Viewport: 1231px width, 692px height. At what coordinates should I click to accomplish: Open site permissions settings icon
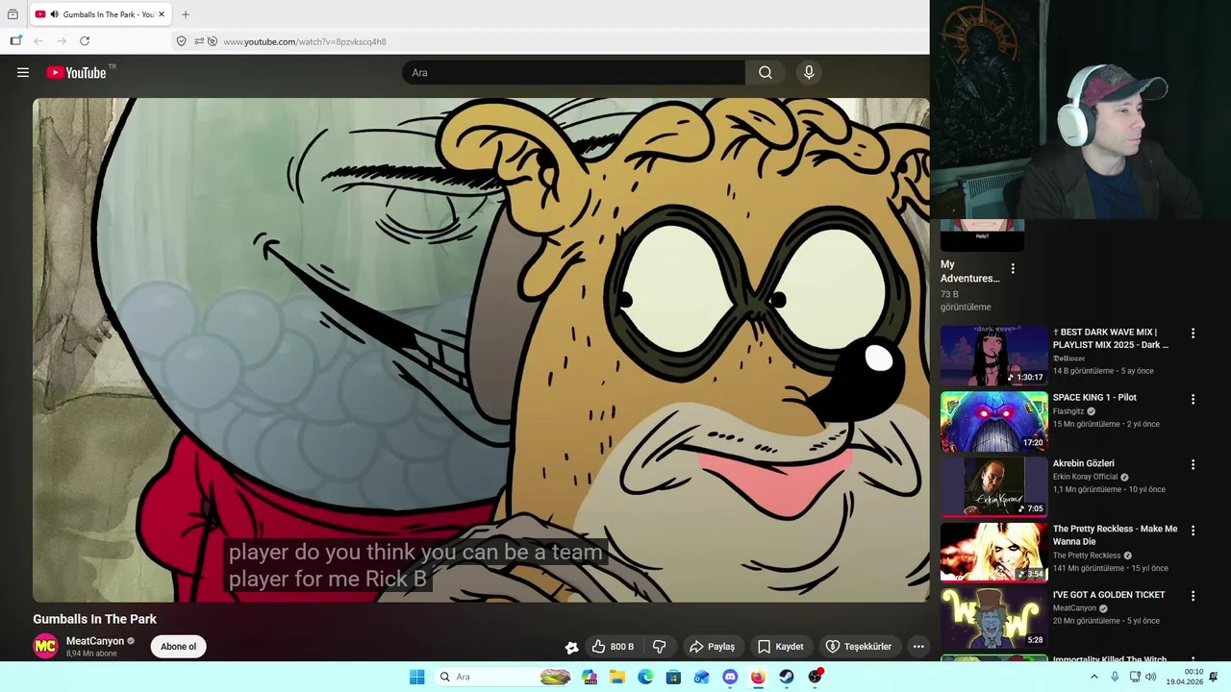(x=199, y=41)
